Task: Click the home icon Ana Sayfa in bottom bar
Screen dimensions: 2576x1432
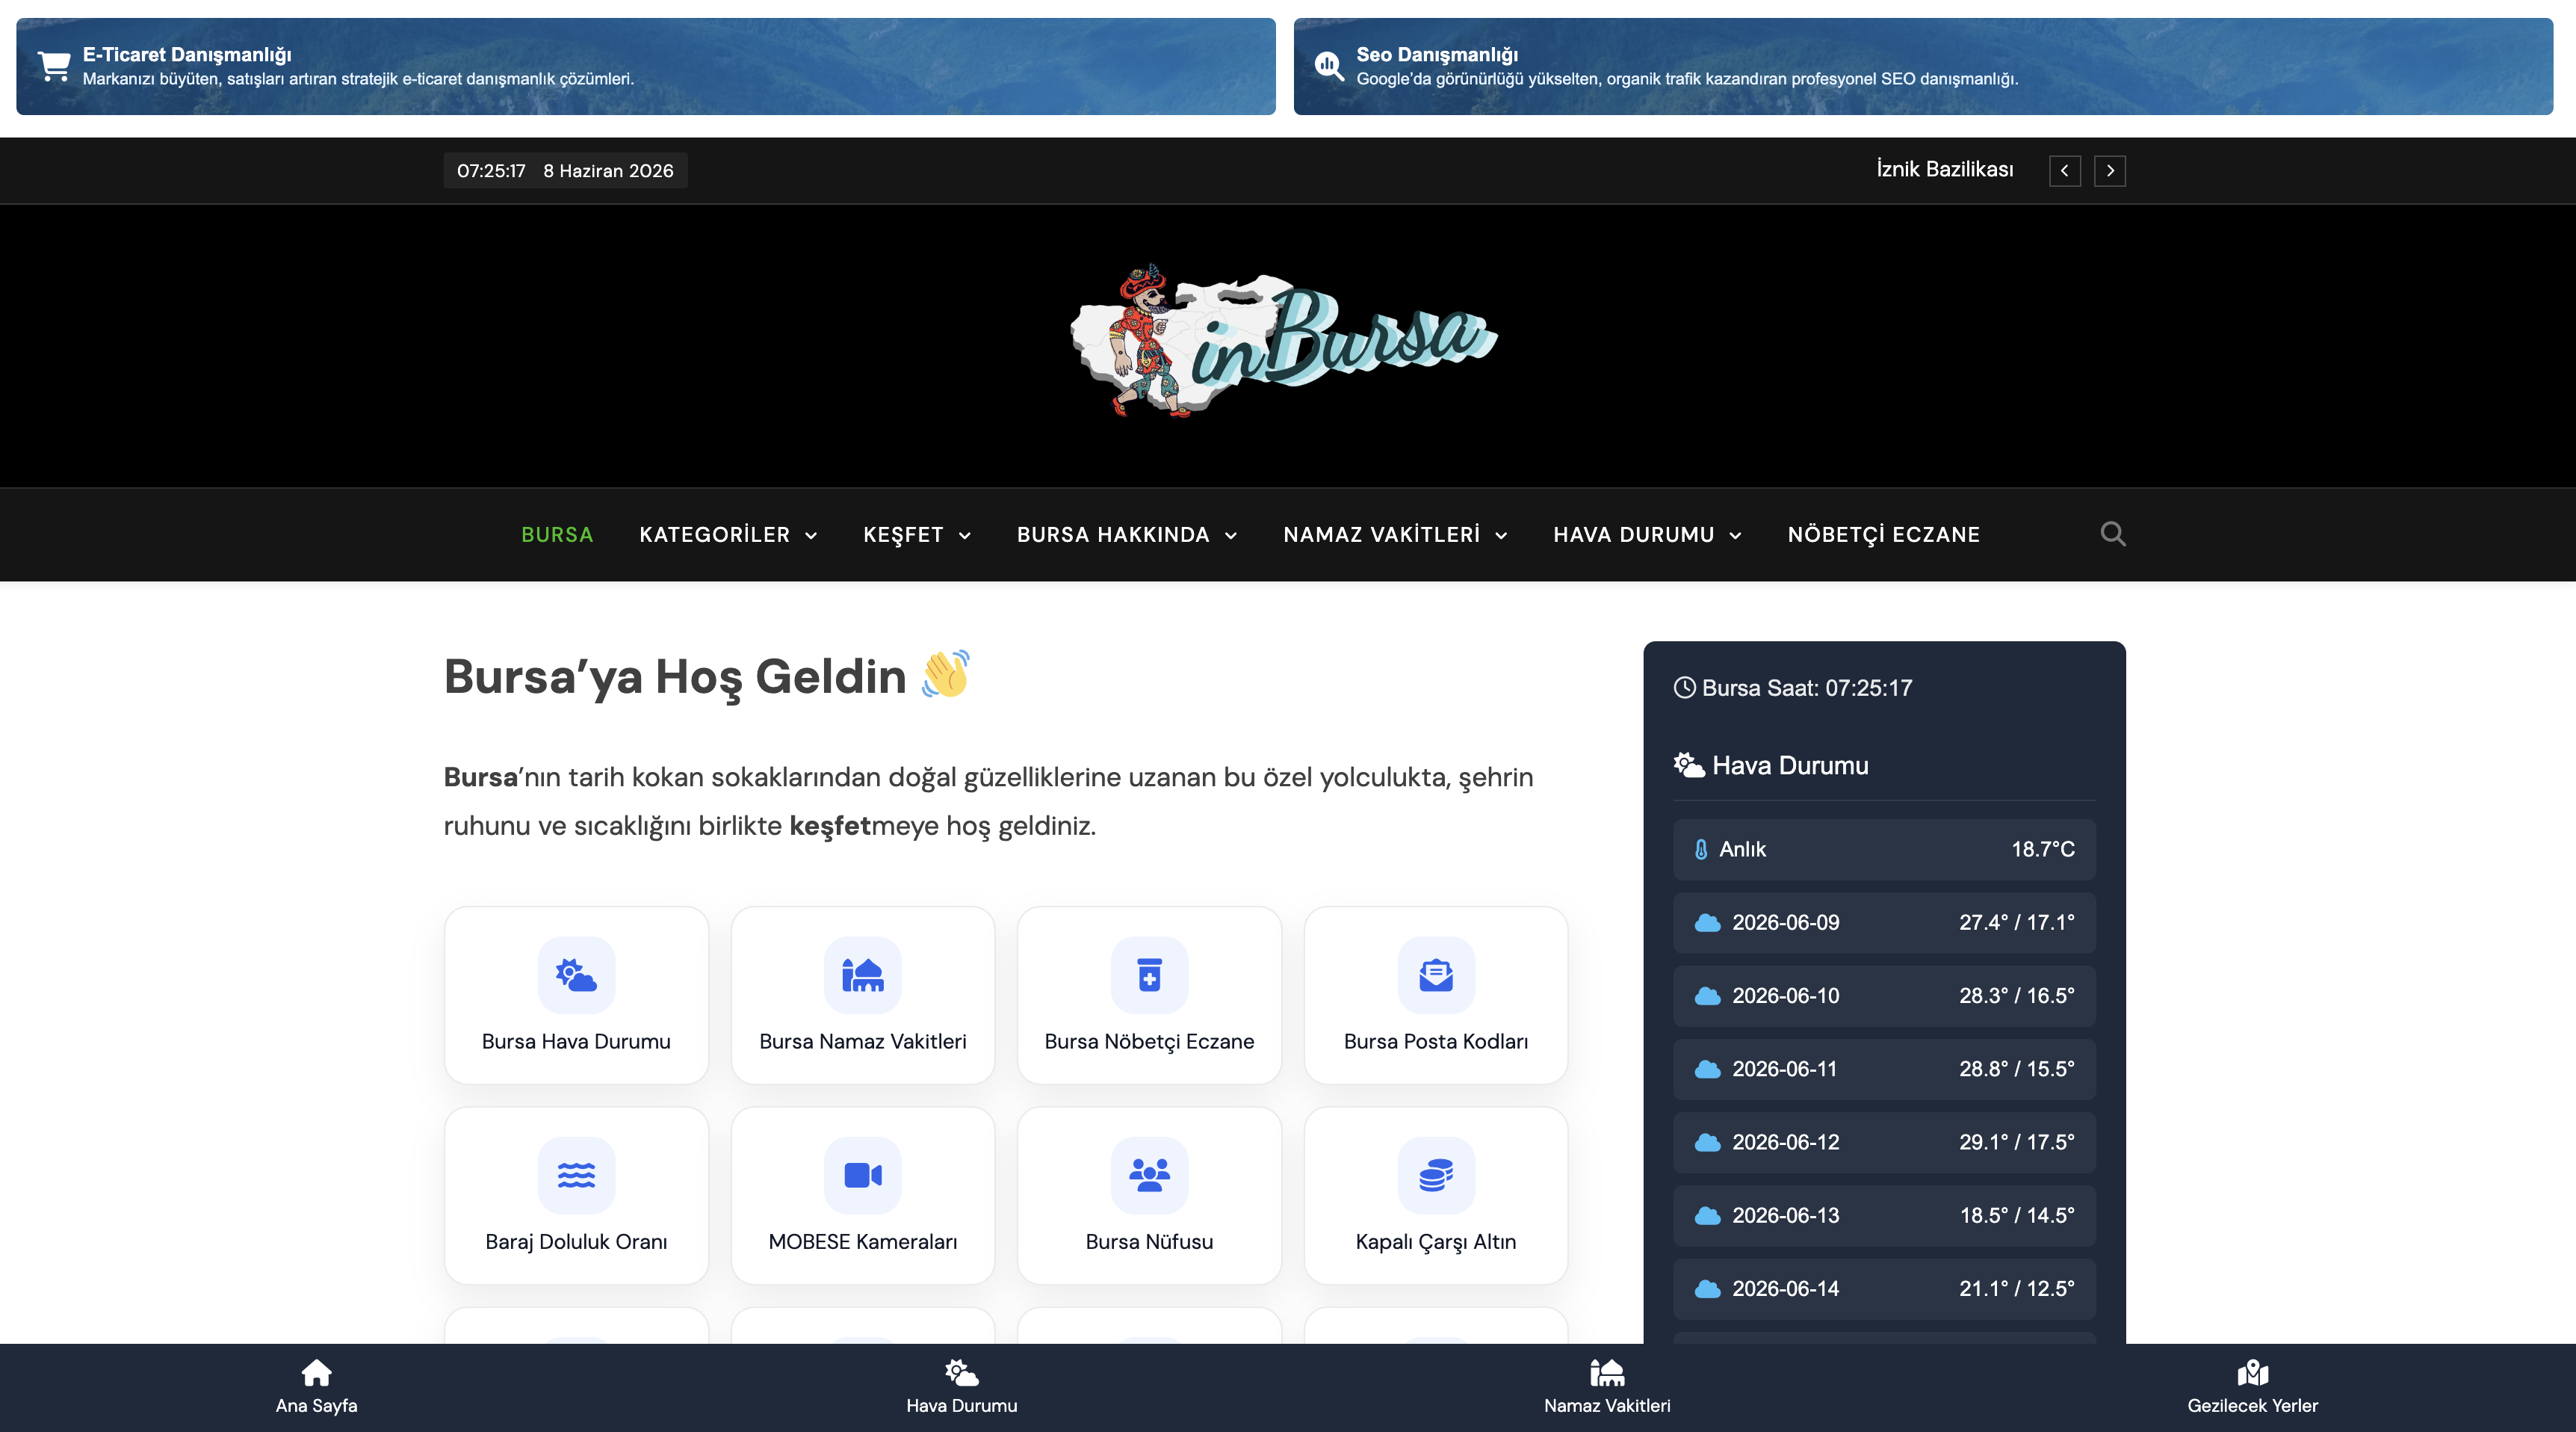Action: 316,1372
